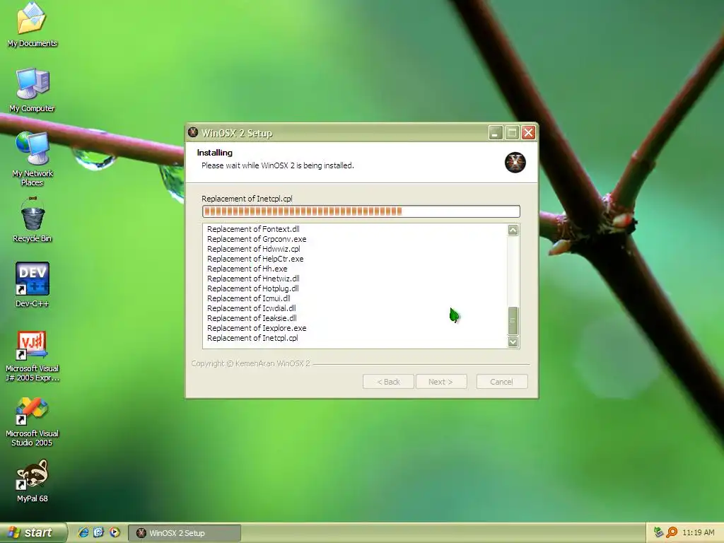Select log line 'Replacement of Hdwwiz.cpl'

pyautogui.click(x=254, y=249)
